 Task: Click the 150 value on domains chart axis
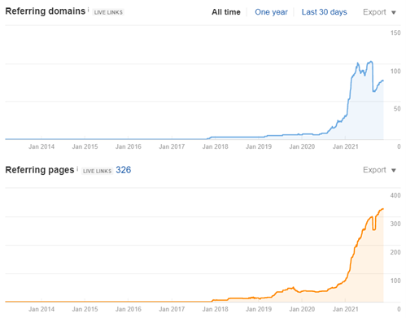click(x=395, y=33)
